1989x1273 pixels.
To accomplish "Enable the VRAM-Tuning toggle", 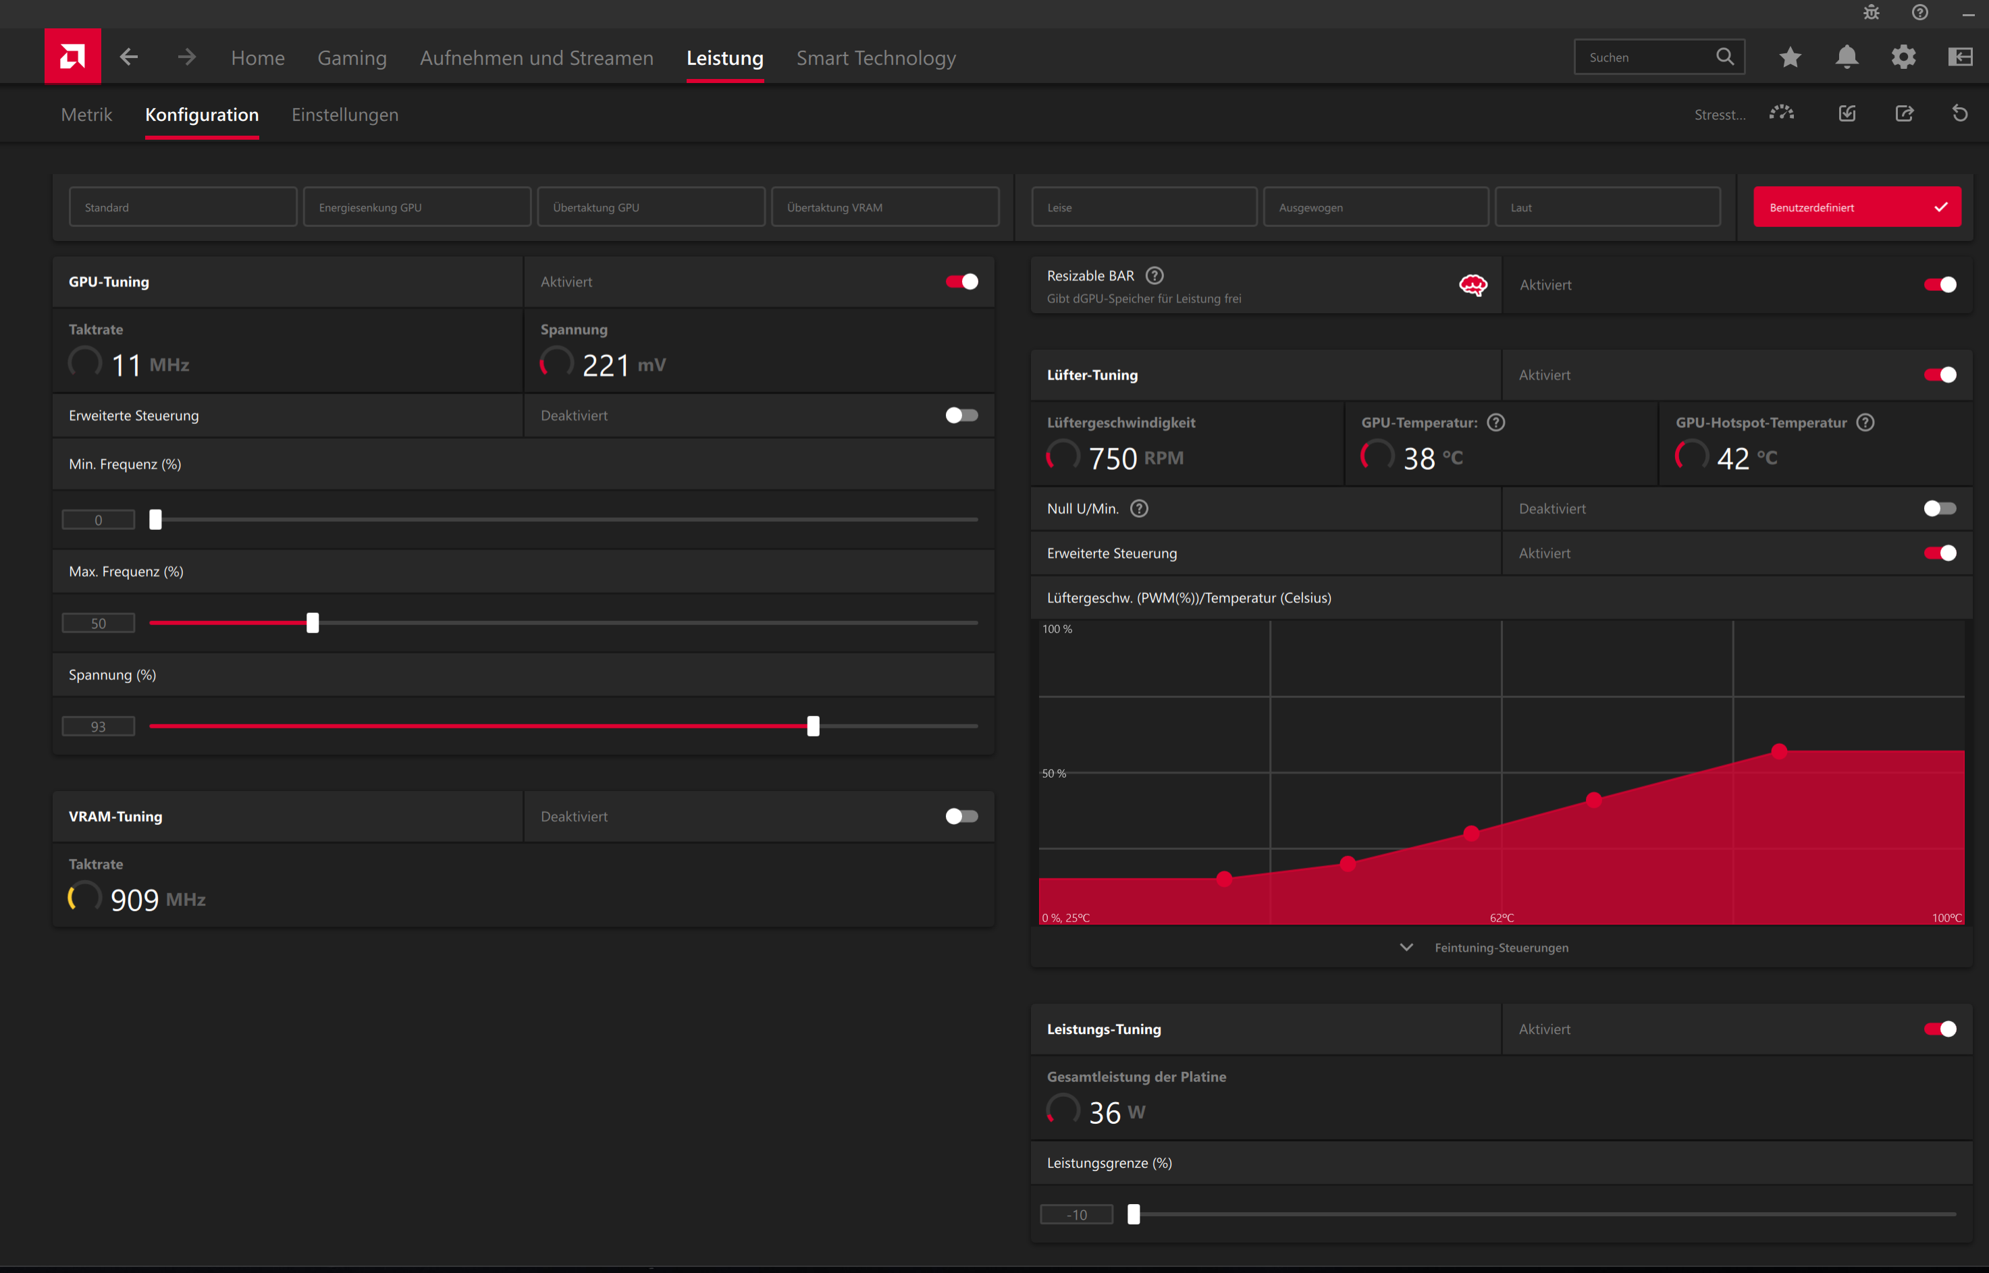I will 961,816.
